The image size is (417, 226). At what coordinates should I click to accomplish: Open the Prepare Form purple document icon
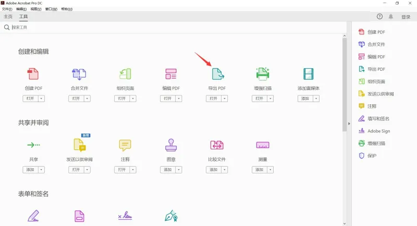coord(79,216)
